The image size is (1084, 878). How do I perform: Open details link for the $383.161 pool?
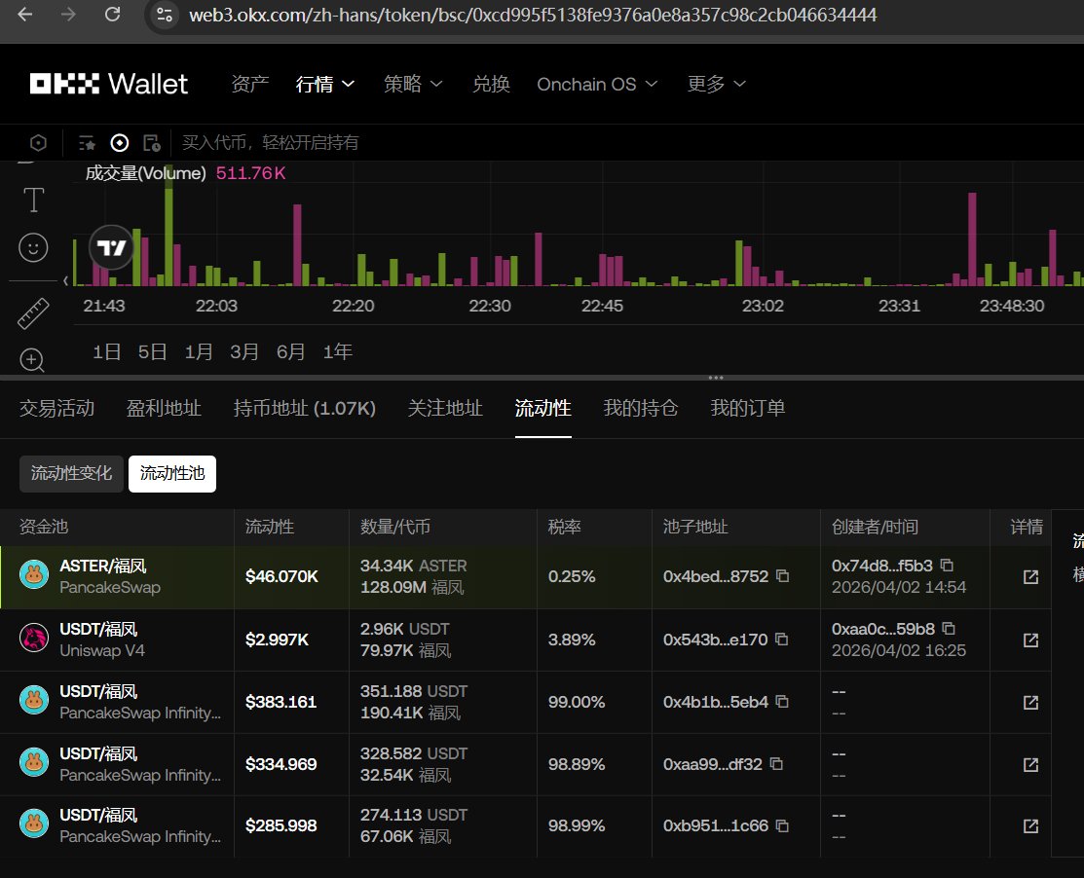[1030, 703]
